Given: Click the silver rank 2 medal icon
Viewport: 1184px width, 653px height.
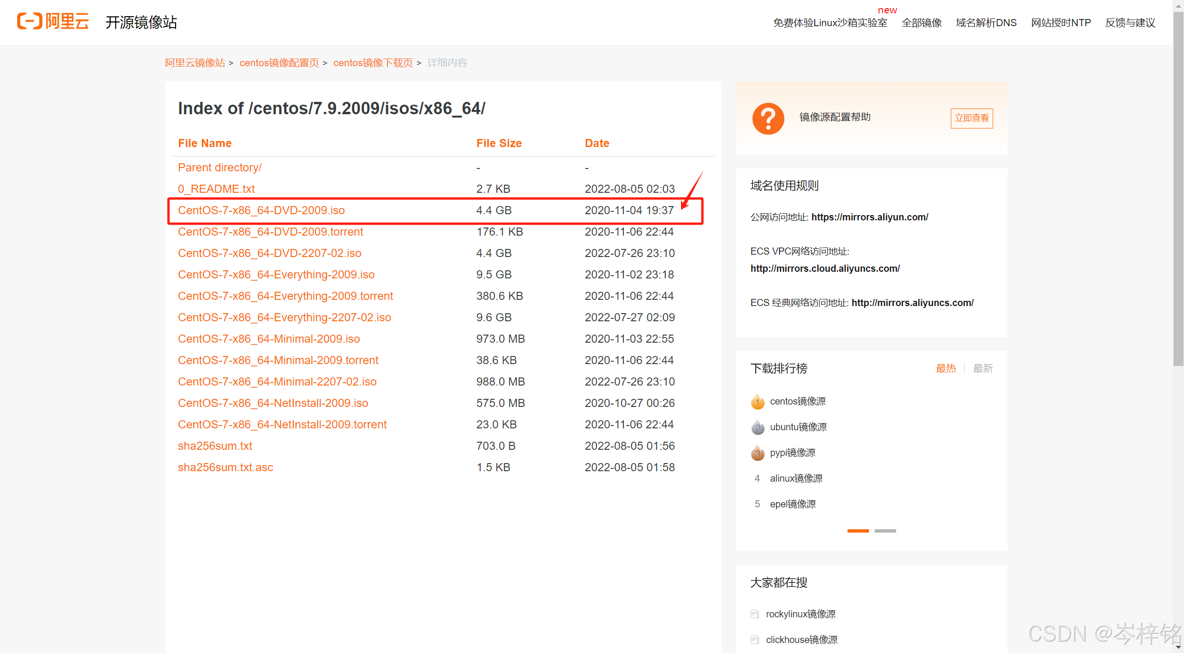Looking at the screenshot, I should coord(758,427).
